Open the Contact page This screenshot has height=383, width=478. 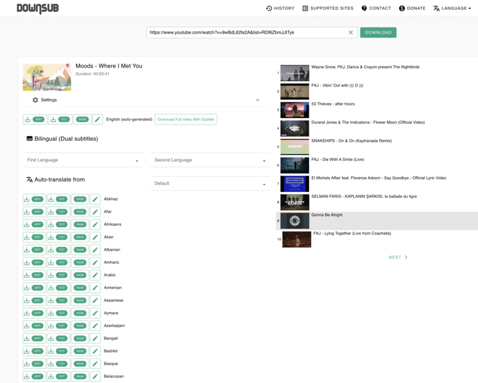click(376, 8)
